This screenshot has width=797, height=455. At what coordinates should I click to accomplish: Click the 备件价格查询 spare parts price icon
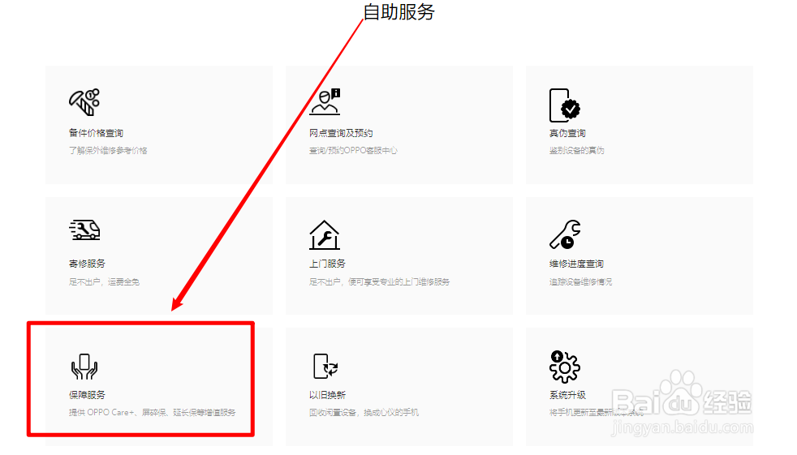pos(84,102)
